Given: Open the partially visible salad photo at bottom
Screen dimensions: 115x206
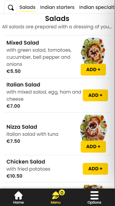Looking at the screenshot, I should click(x=93, y=187).
